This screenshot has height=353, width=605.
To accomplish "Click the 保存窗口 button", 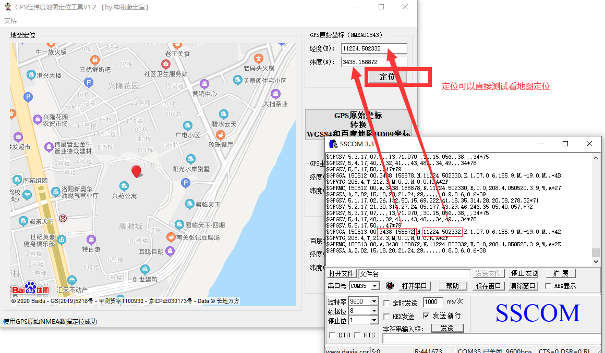I will (x=488, y=286).
